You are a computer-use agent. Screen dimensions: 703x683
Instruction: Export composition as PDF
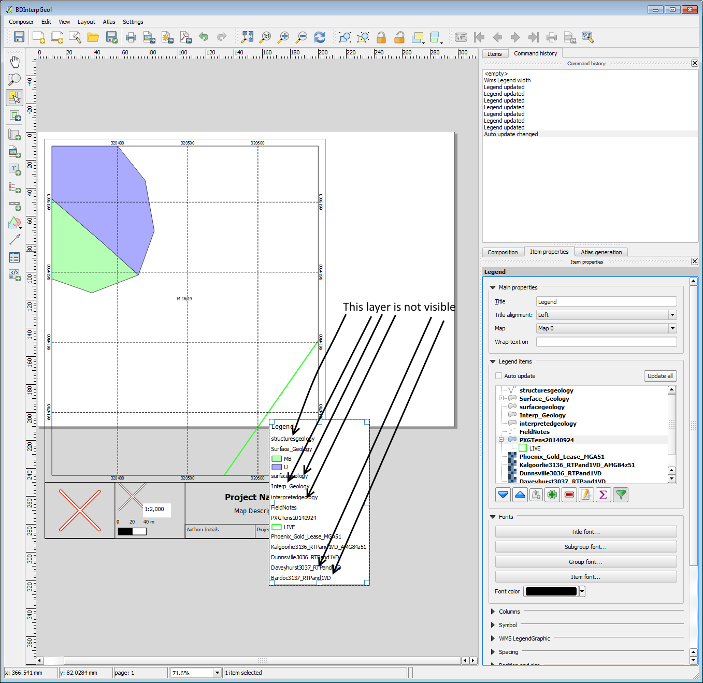pos(185,37)
